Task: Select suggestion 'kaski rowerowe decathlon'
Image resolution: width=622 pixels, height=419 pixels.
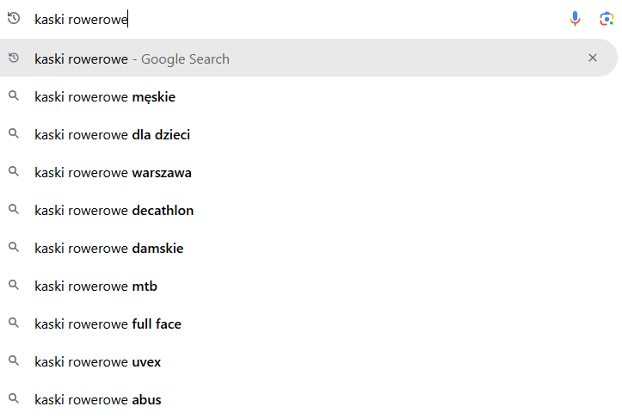Action: [309, 210]
